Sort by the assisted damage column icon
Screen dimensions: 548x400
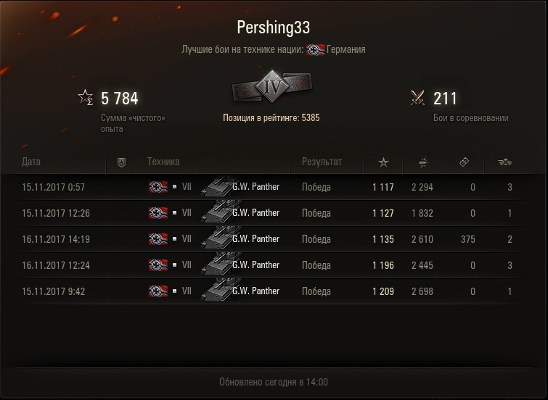click(x=464, y=162)
